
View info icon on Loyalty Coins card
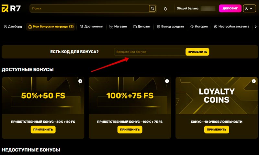click(254, 81)
